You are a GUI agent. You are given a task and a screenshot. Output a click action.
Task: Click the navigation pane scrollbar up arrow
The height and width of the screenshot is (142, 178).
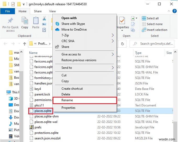point(21,52)
